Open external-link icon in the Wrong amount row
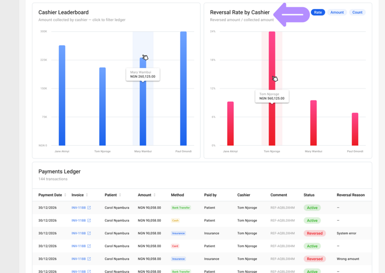385x273 pixels. coord(89,259)
